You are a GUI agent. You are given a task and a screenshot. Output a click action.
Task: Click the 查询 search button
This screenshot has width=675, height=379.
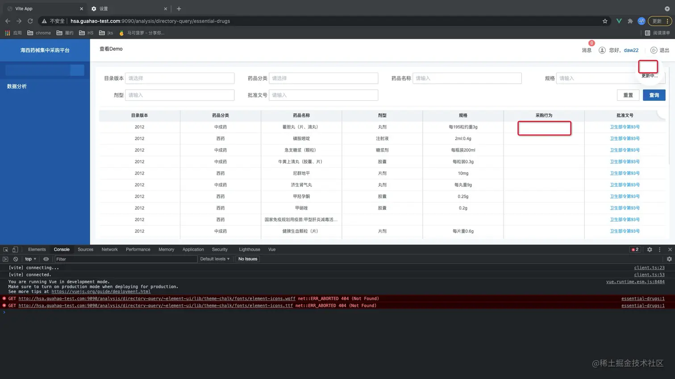coord(654,95)
